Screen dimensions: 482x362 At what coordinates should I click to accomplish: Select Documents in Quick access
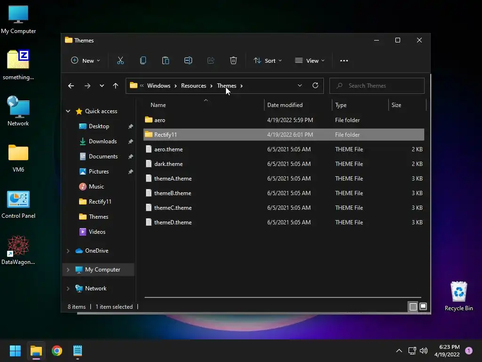103,156
